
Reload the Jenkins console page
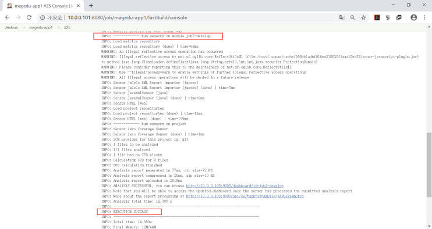[29, 17]
